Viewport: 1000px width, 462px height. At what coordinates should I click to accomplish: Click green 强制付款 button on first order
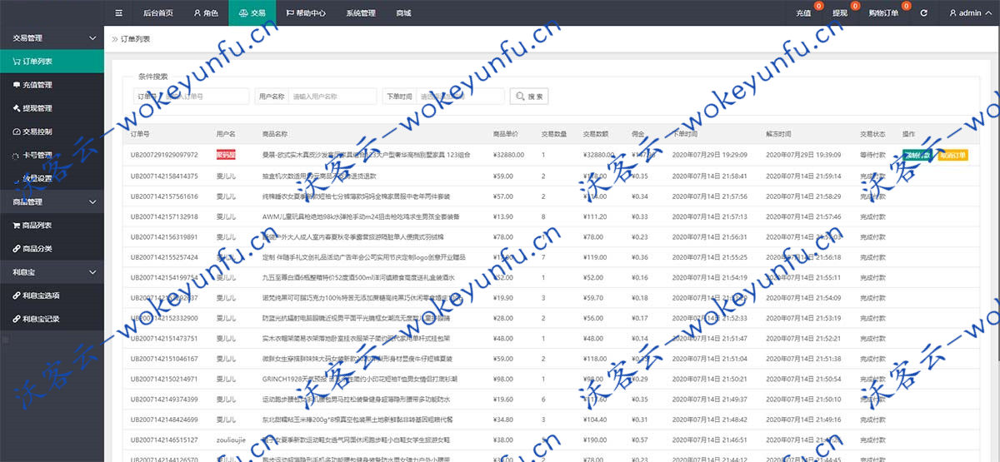(919, 156)
